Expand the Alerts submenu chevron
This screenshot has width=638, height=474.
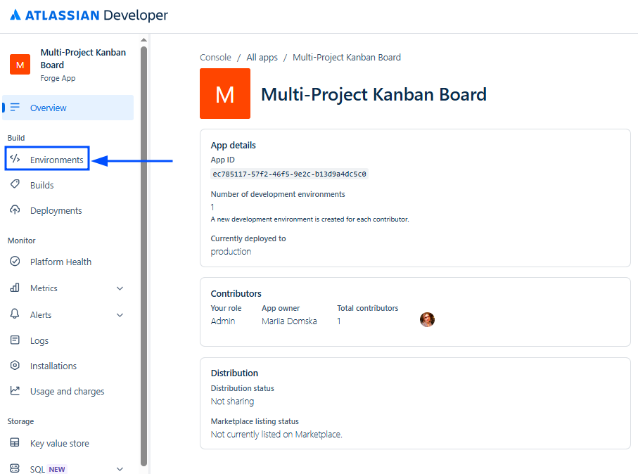(x=120, y=315)
